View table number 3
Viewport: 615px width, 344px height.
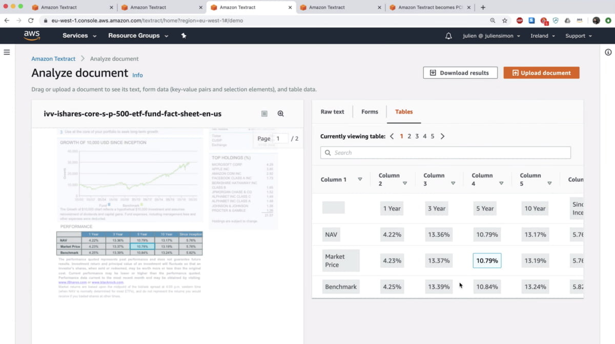point(417,136)
